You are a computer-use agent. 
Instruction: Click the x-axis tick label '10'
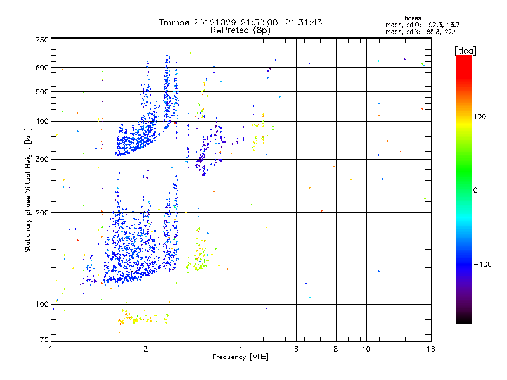(x=366, y=349)
